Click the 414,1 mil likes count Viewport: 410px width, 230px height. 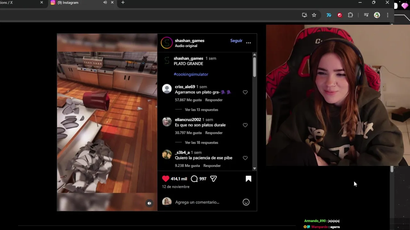[x=179, y=179]
